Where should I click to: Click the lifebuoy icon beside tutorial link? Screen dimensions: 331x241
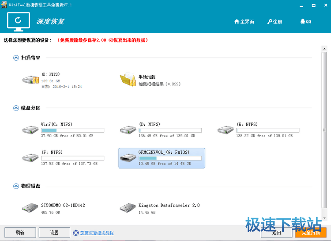(x=76, y=233)
